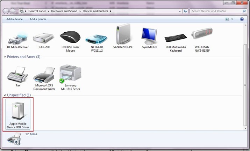The width and height of the screenshot is (250, 151).
Task: Select Microsoft XPS Document Writer icon
Action: 44,75
